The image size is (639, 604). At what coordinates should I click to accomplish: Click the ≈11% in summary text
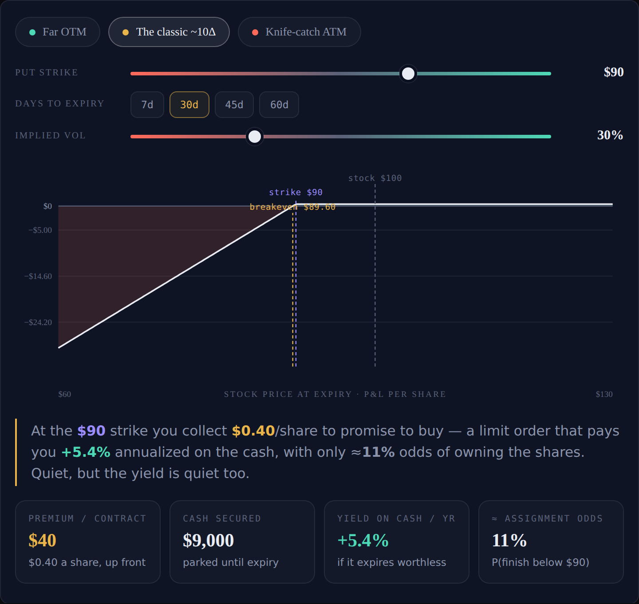click(x=373, y=452)
